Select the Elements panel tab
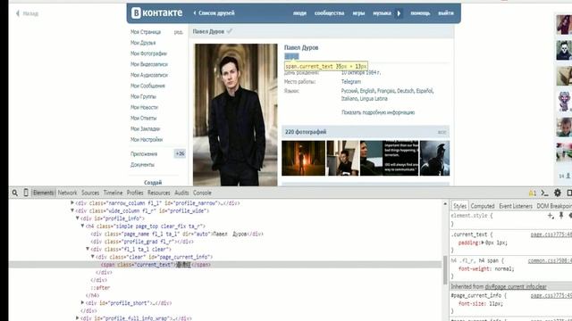 pyautogui.click(x=43, y=193)
